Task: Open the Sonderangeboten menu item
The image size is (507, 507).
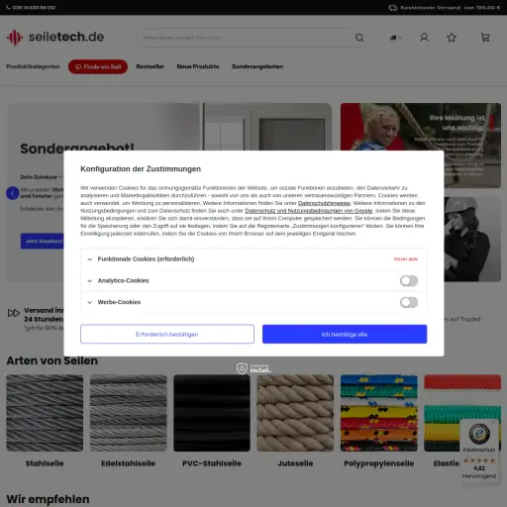Action: [x=257, y=66]
